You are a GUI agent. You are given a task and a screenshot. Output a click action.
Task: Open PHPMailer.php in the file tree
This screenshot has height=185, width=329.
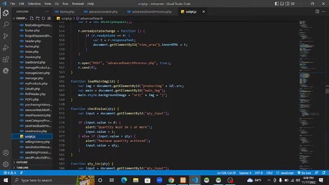(x=35, y=94)
